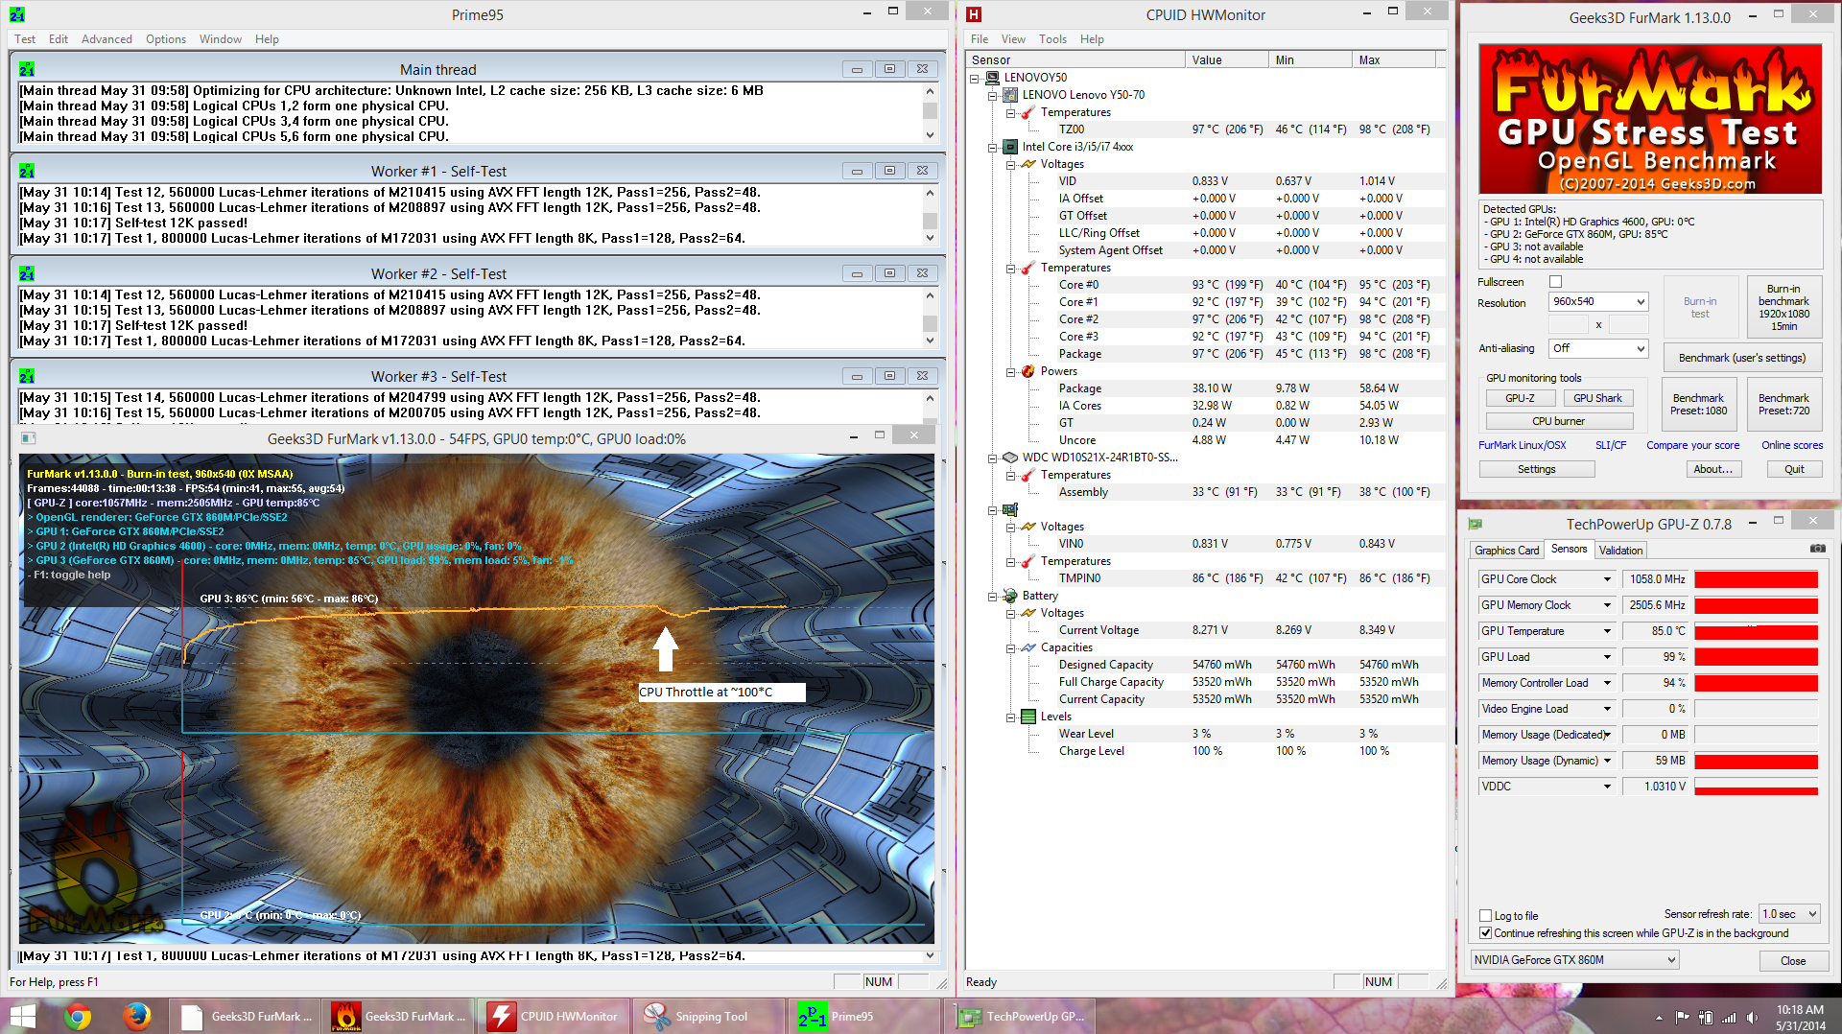This screenshot has width=1842, height=1034.
Task: Switch to the Graphics Card tab
Action: [1506, 550]
